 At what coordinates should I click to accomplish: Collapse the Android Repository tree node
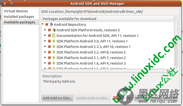pos(43,24)
